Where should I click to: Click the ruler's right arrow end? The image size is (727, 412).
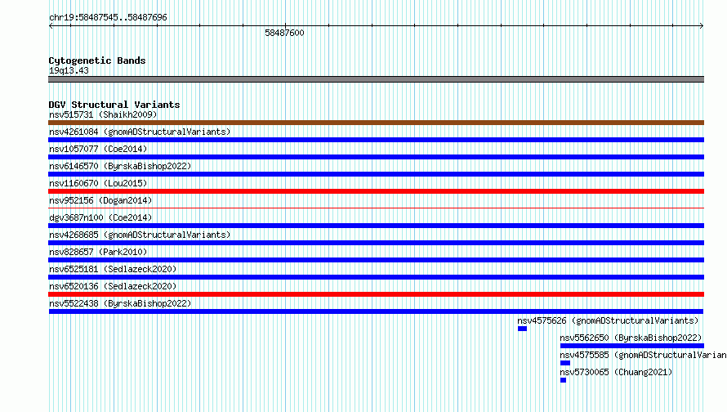coord(701,26)
